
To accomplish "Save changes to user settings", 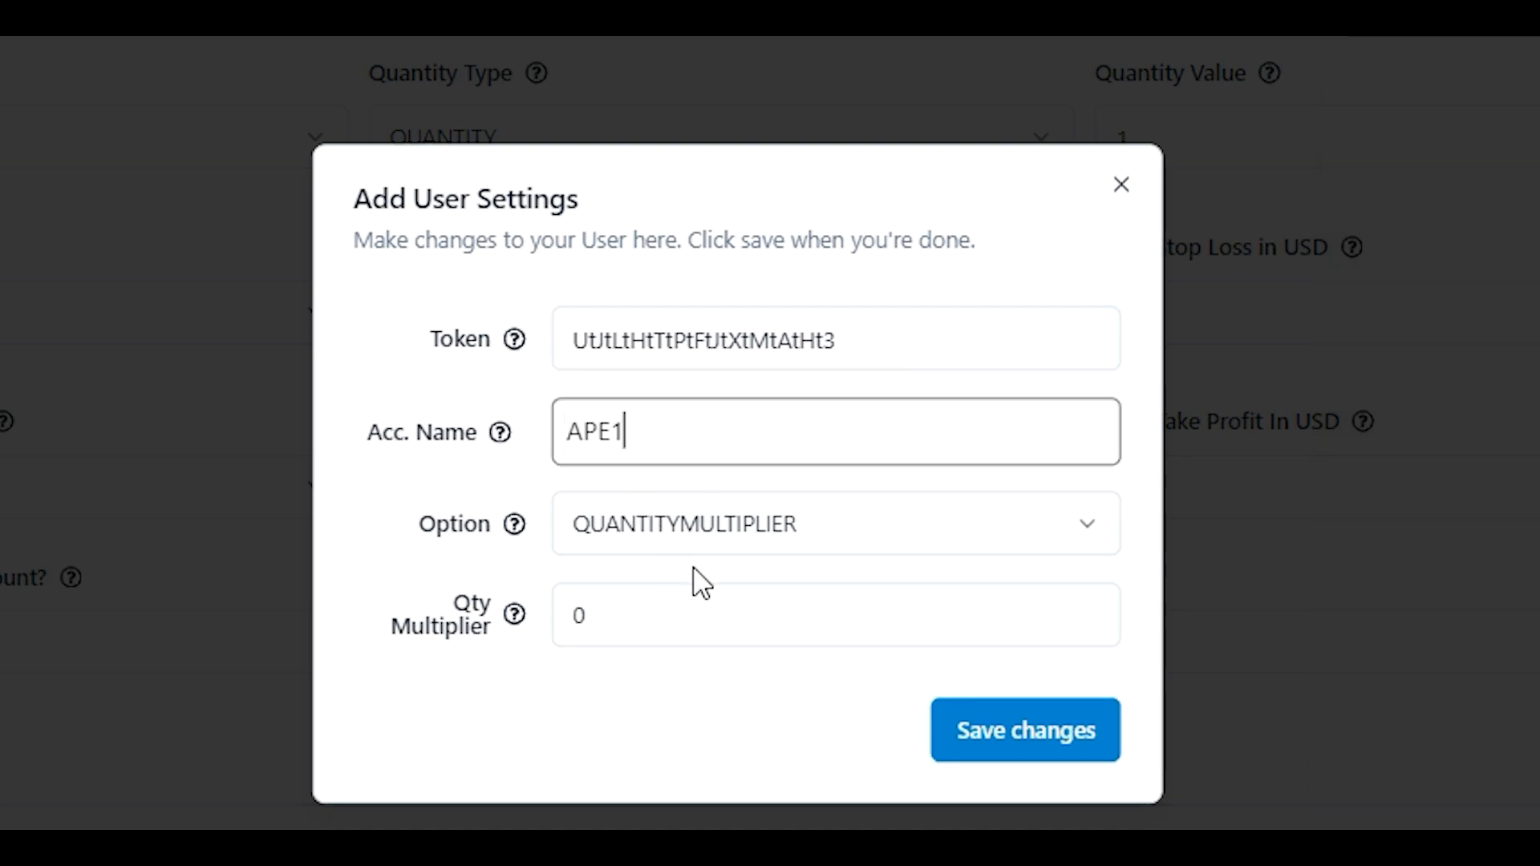I will (1025, 730).
